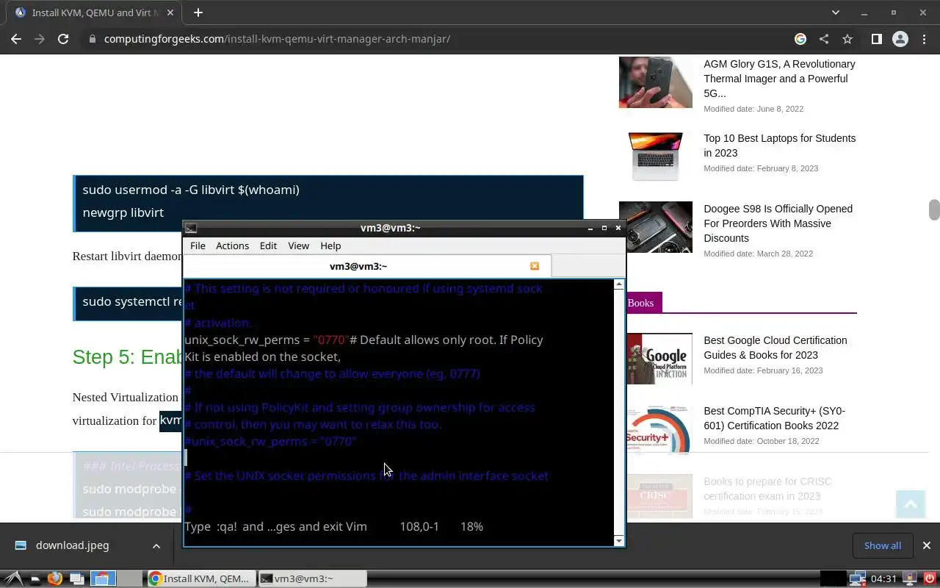Open Books to prepare for CRISC link

click(x=767, y=489)
